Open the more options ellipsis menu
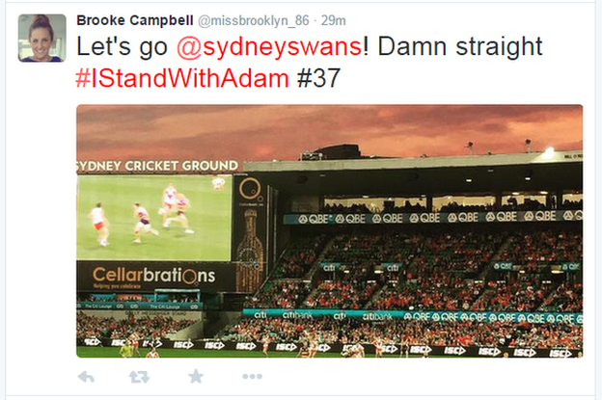Image resolution: width=602 pixels, height=400 pixels. [x=252, y=377]
